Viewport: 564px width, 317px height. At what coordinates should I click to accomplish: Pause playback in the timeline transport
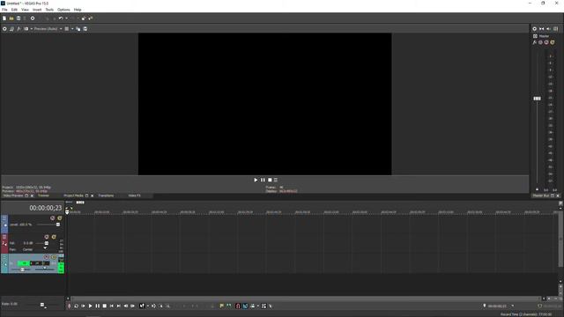[x=98, y=306]
